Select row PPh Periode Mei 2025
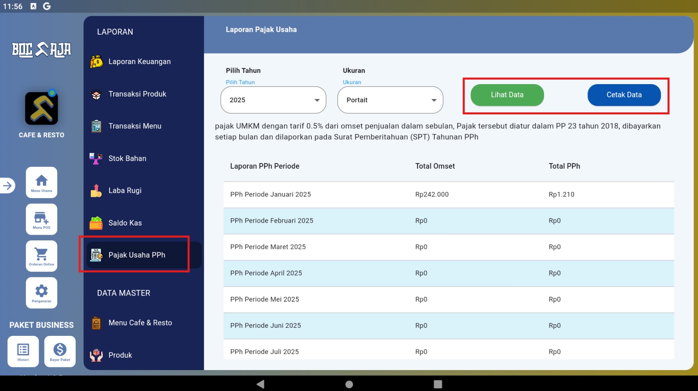This screenshot has width=698, height=391. click(x=449, y=299)
